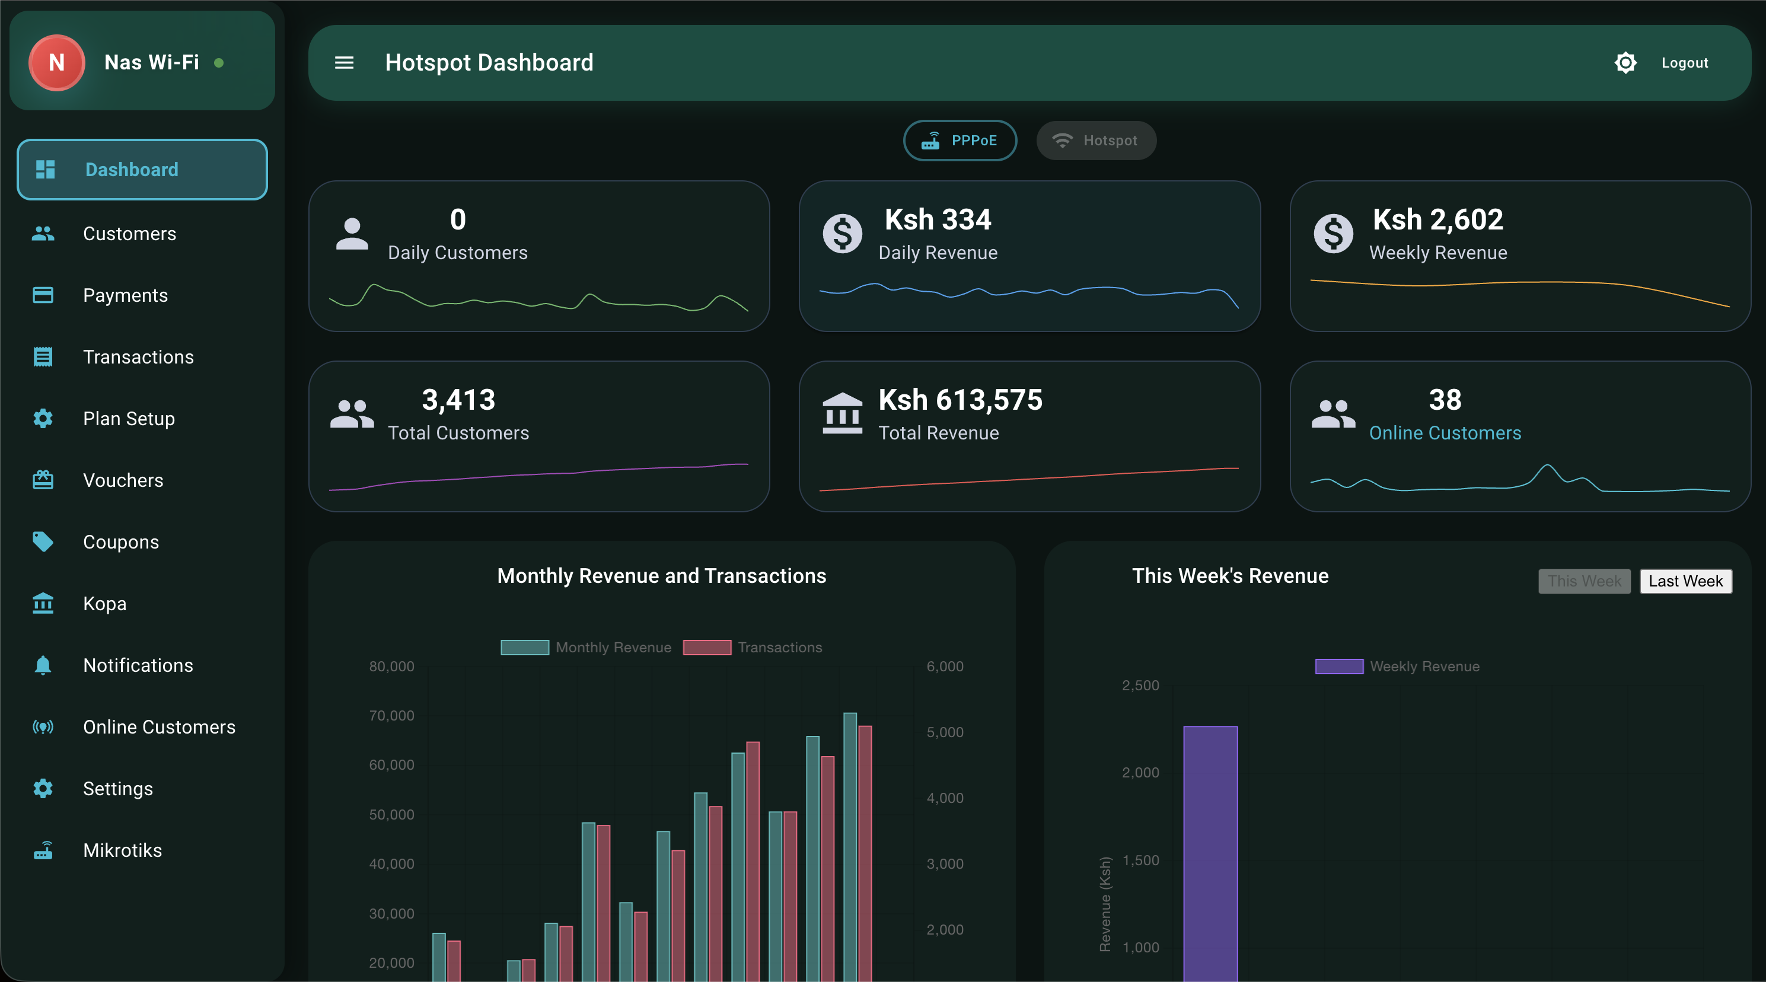Click the Coupons tag icon
This screenshot has width=1766, height=982.
click(x=43, y=542)
